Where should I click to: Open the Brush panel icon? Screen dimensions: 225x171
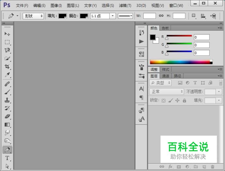[142, 76]
